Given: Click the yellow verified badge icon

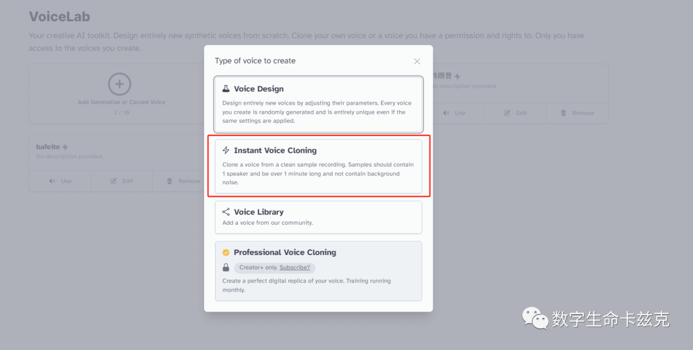Looking at the screenshot, I should [x=226, y=252].
